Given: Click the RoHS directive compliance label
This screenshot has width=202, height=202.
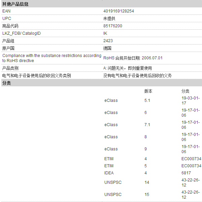Looking at the screenshot, I should 52,58.
